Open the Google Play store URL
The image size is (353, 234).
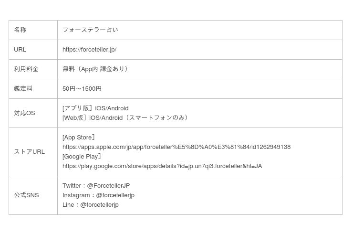tap(162, 166)
